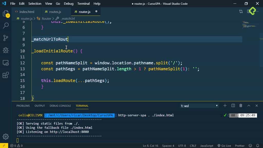Screen dimensions: 263x148
Task: Click pathname property on line 12
Action: click(144, 63)
